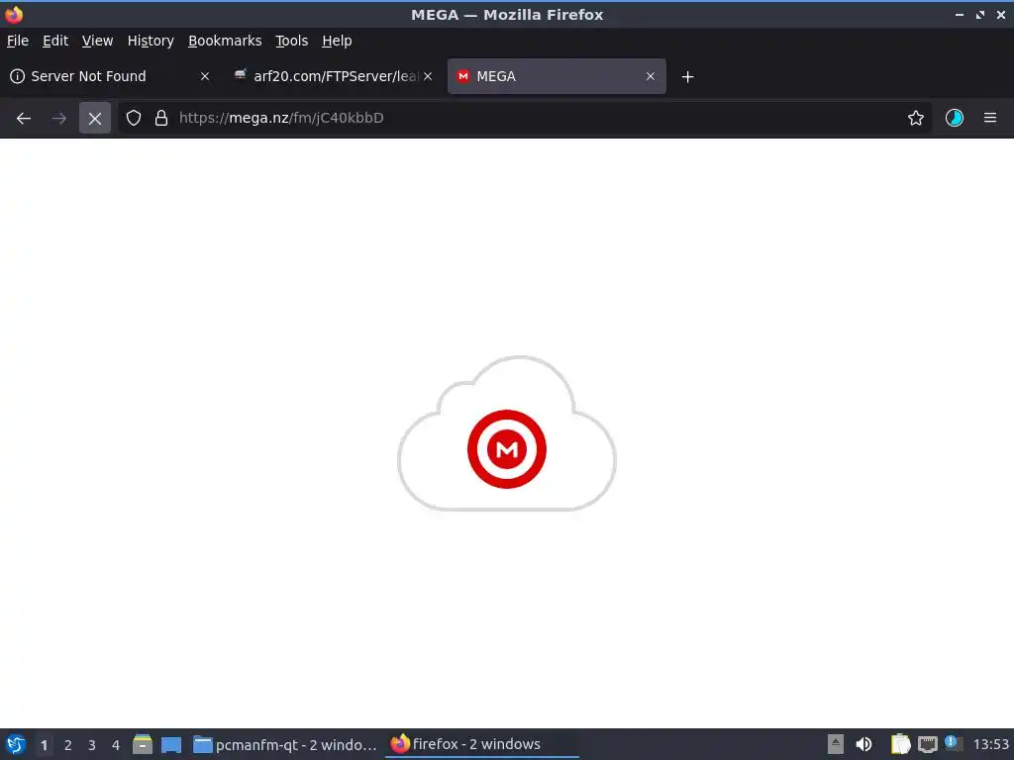Open a new tab with the plus button
Viewport: 1014px width, 760px height.
click(687, 77)
